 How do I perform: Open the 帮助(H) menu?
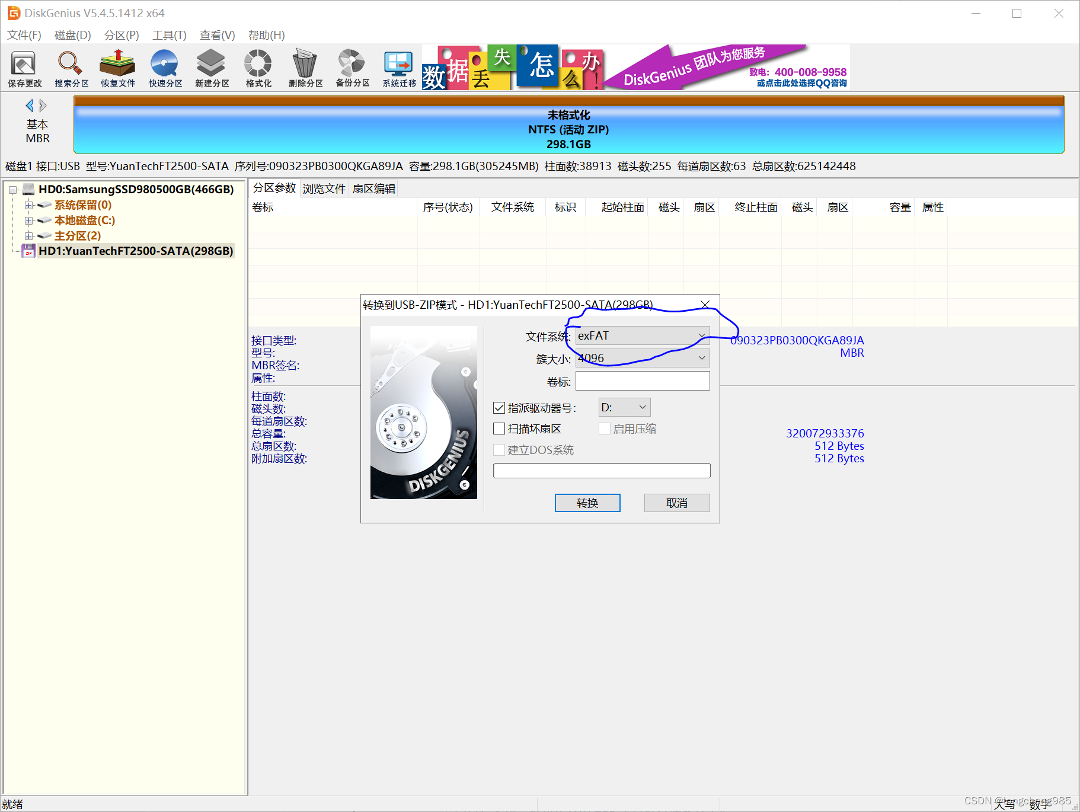pos(266,35)
